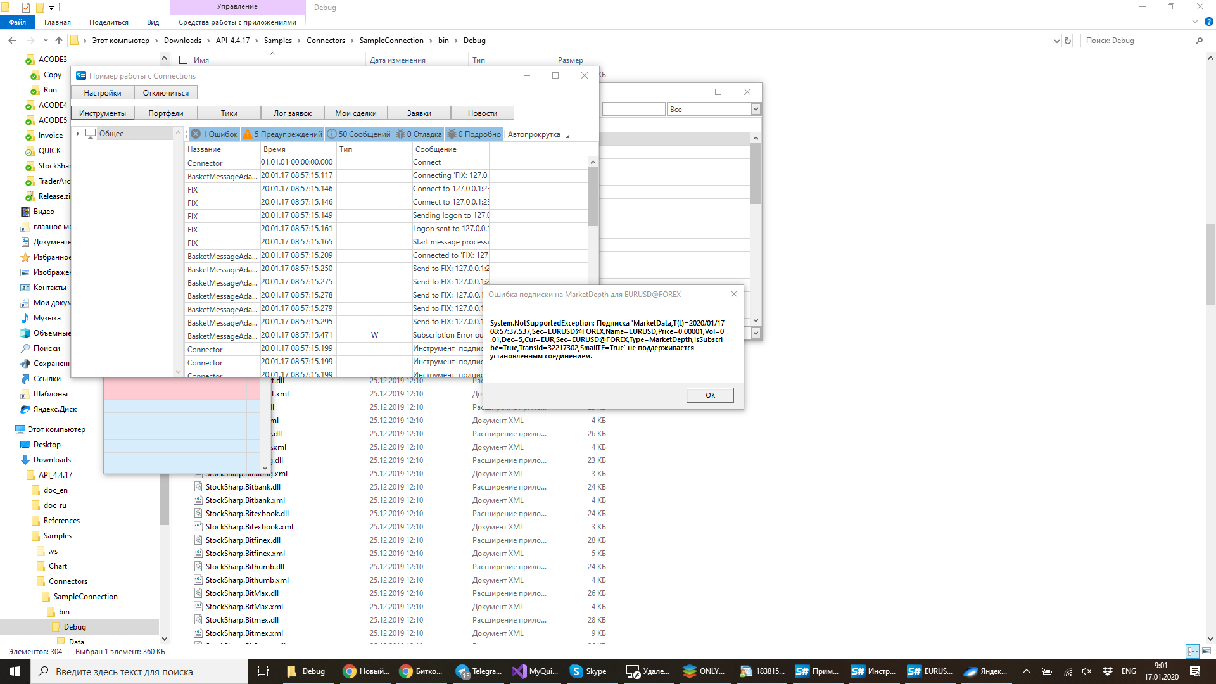Open the Инструменты section
The width and height of the screenshot is (1216, 684).
(x=103, y=113)
